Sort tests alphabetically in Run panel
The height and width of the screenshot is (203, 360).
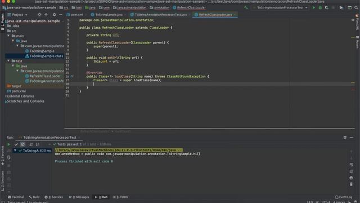(31, 144)
